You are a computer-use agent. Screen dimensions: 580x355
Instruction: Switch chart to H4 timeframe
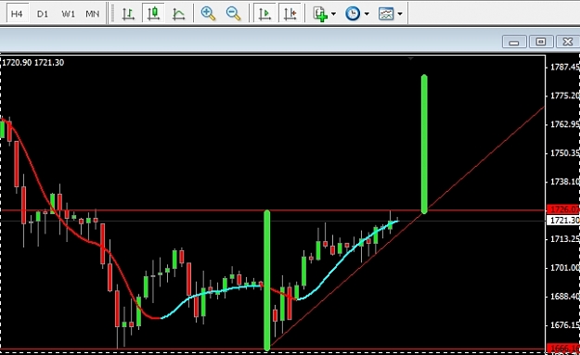tap(17, 14)
